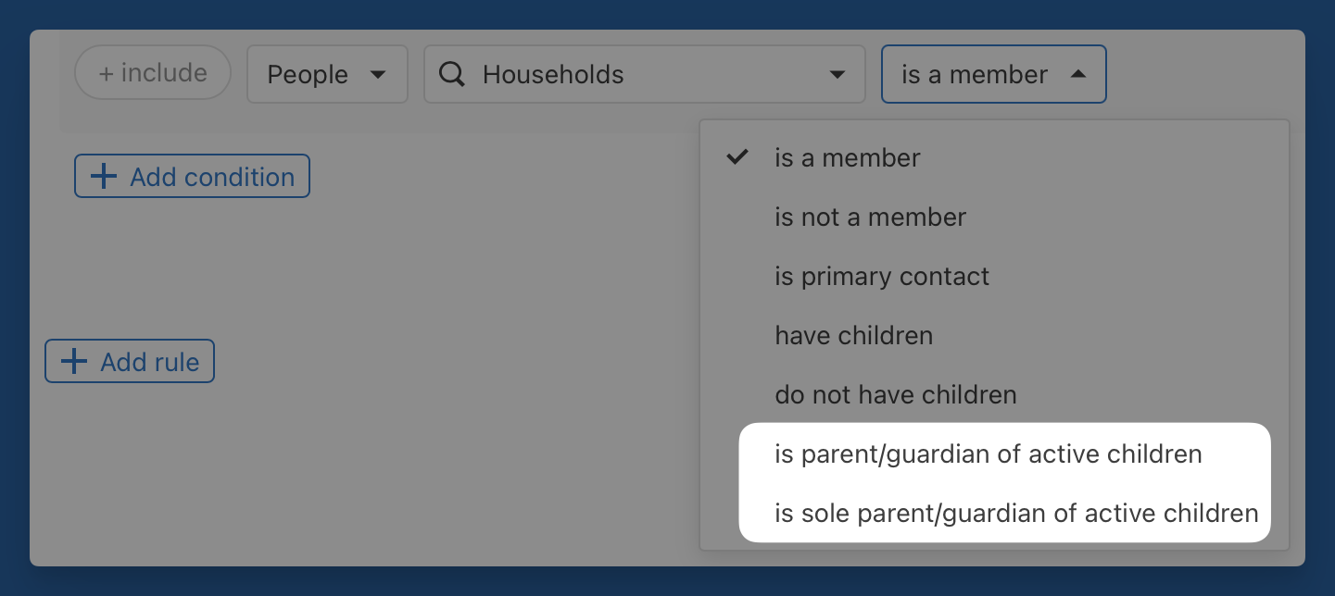Pick 'do not have children' option
The image size is (1335, 596).
[x=895, y=395]
